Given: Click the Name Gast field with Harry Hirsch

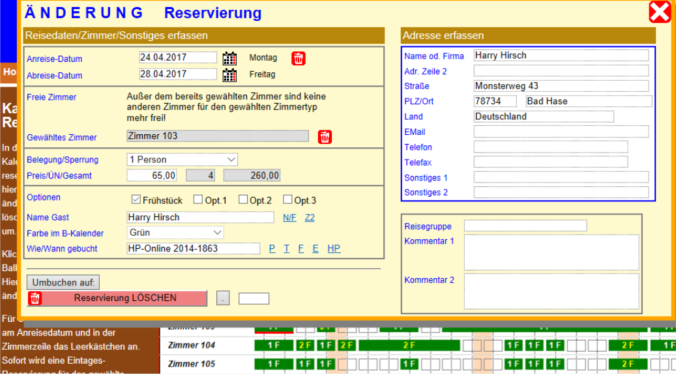Looking at the screenshot, I should [200, 217].
